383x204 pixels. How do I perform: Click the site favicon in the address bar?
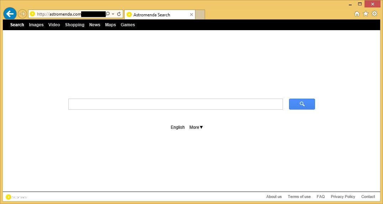pos(32,14)
